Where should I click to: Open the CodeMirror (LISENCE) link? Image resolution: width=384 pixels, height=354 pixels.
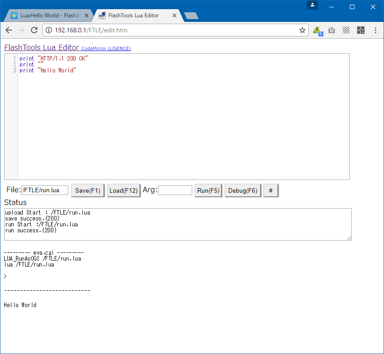pos(106,48)
